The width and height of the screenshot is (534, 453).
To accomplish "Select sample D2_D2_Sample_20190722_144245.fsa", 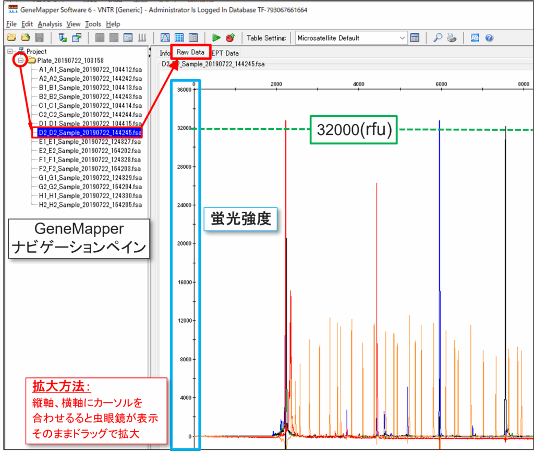I will (90, 132).
